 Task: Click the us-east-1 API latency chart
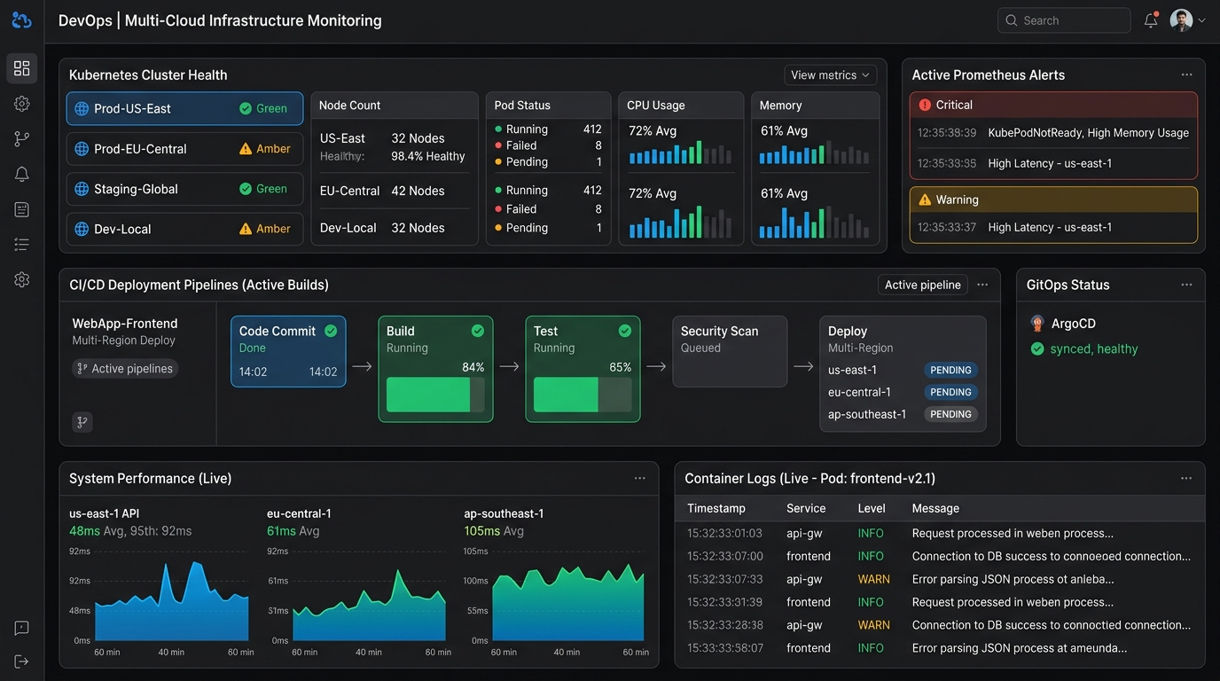tap(172, 600)
